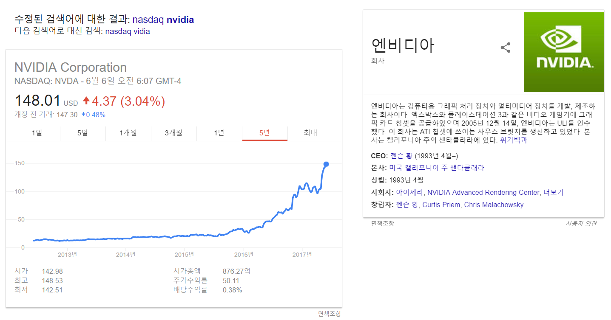Click the change value 4.37 (3.04%)
Viewport: 611px width, 320px height.
tap(128, 101)
